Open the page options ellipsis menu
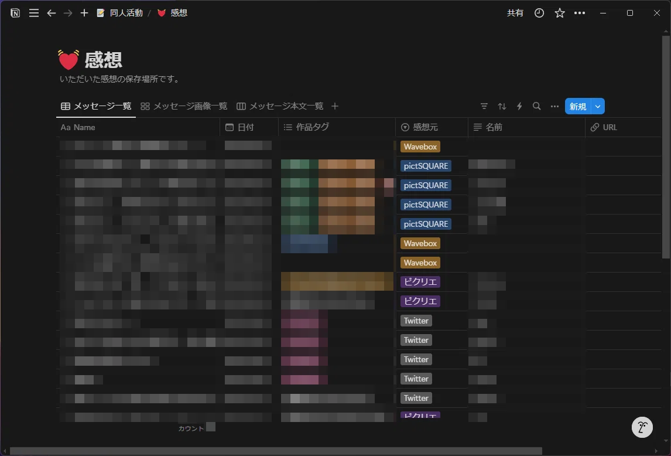This screenshot has height=456, width=671. 580,13
